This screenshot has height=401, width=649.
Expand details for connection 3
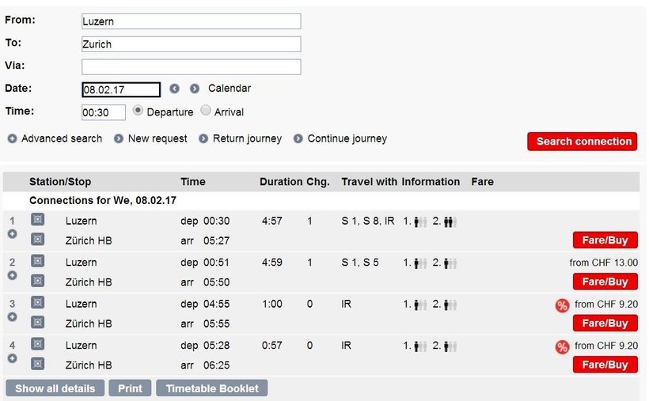[x=13, y=316]
